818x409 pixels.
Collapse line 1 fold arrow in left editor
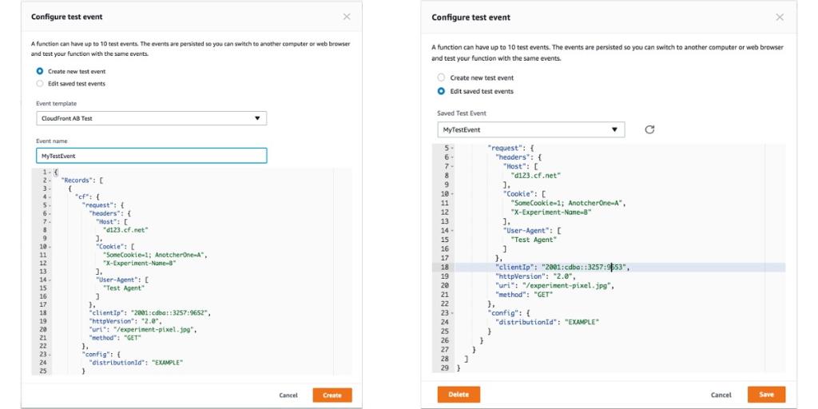pyautogui.click(x=49, y=173)
